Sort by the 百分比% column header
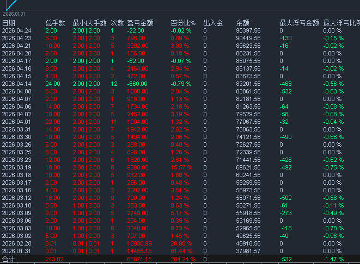 tap(182, 23)
